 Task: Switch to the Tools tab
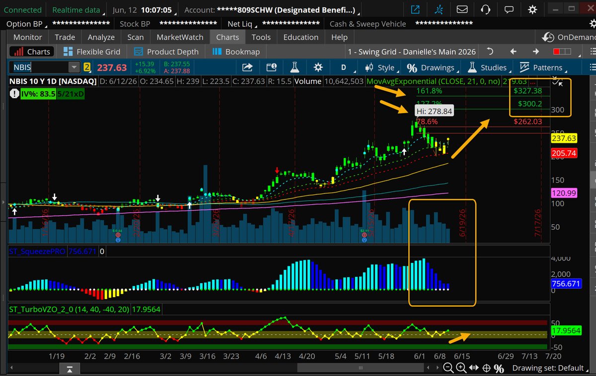click(x=261, y=37)
